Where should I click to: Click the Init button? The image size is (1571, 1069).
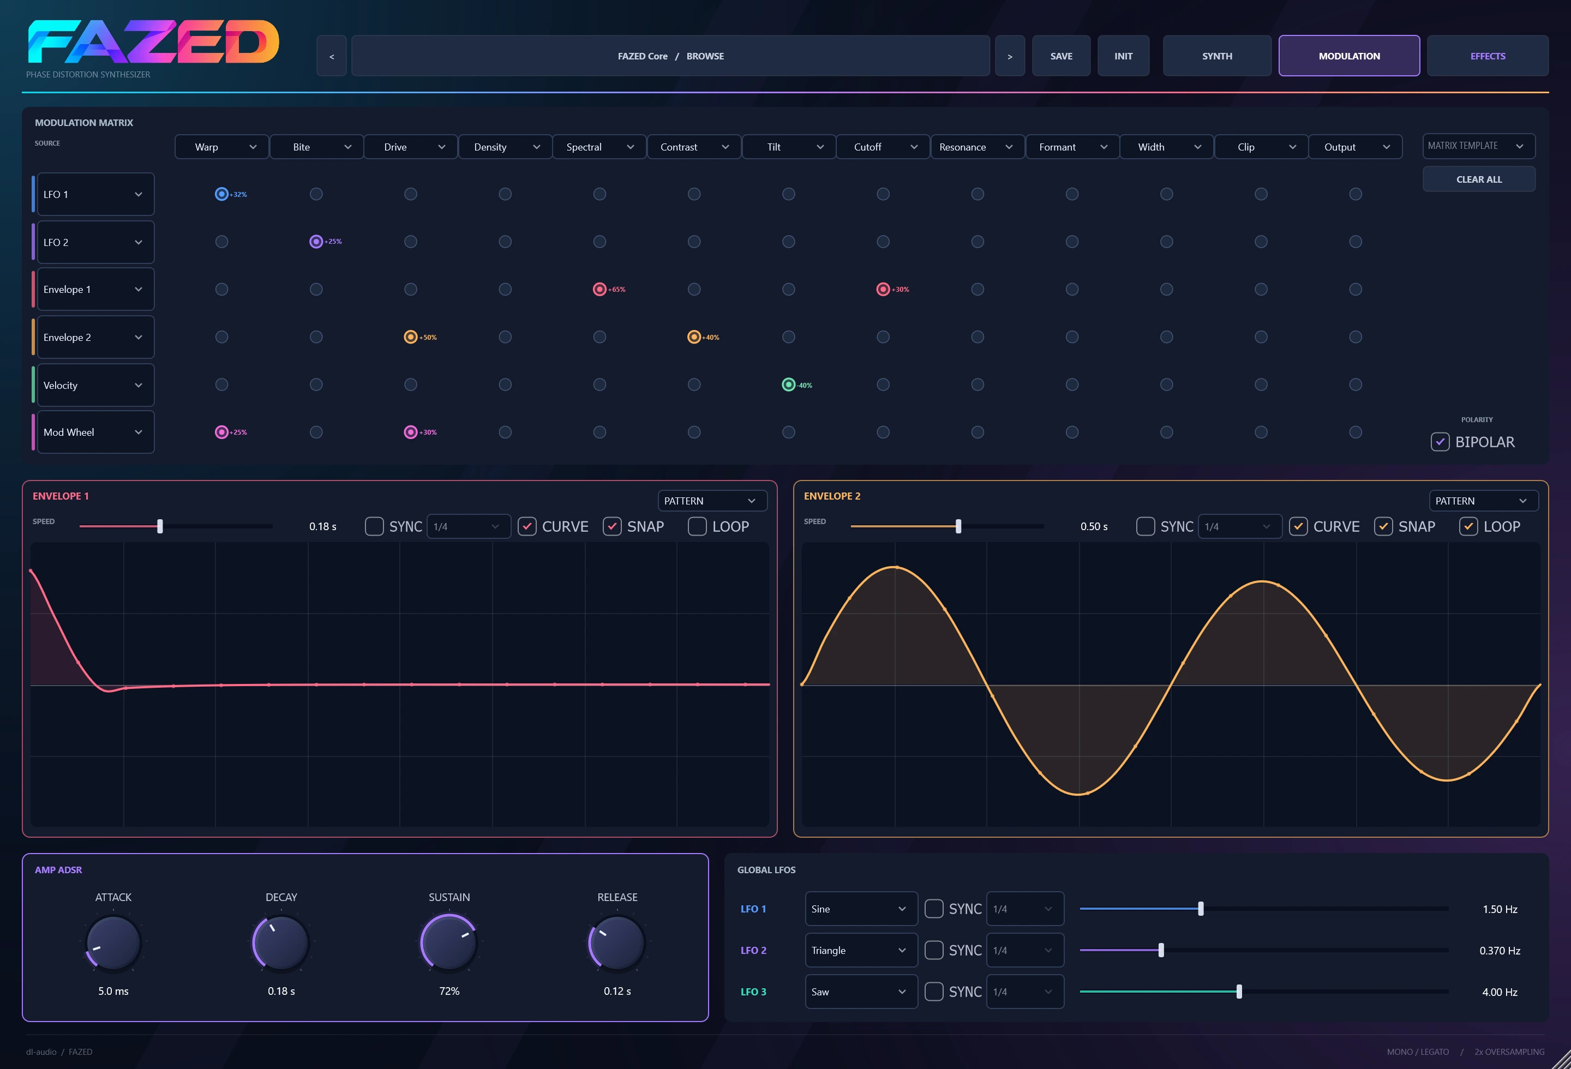coord(1123,56)
